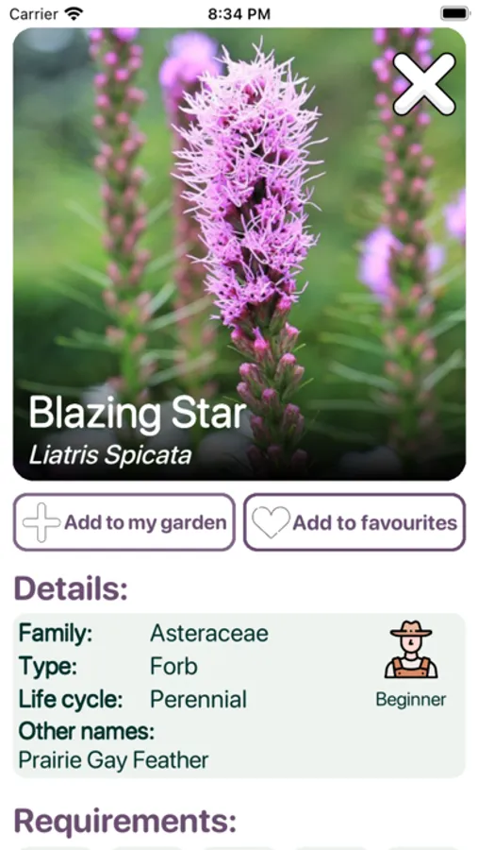Open the Blazing Star flower photo
Screen dimensions: 478x850
coord(239,254)
